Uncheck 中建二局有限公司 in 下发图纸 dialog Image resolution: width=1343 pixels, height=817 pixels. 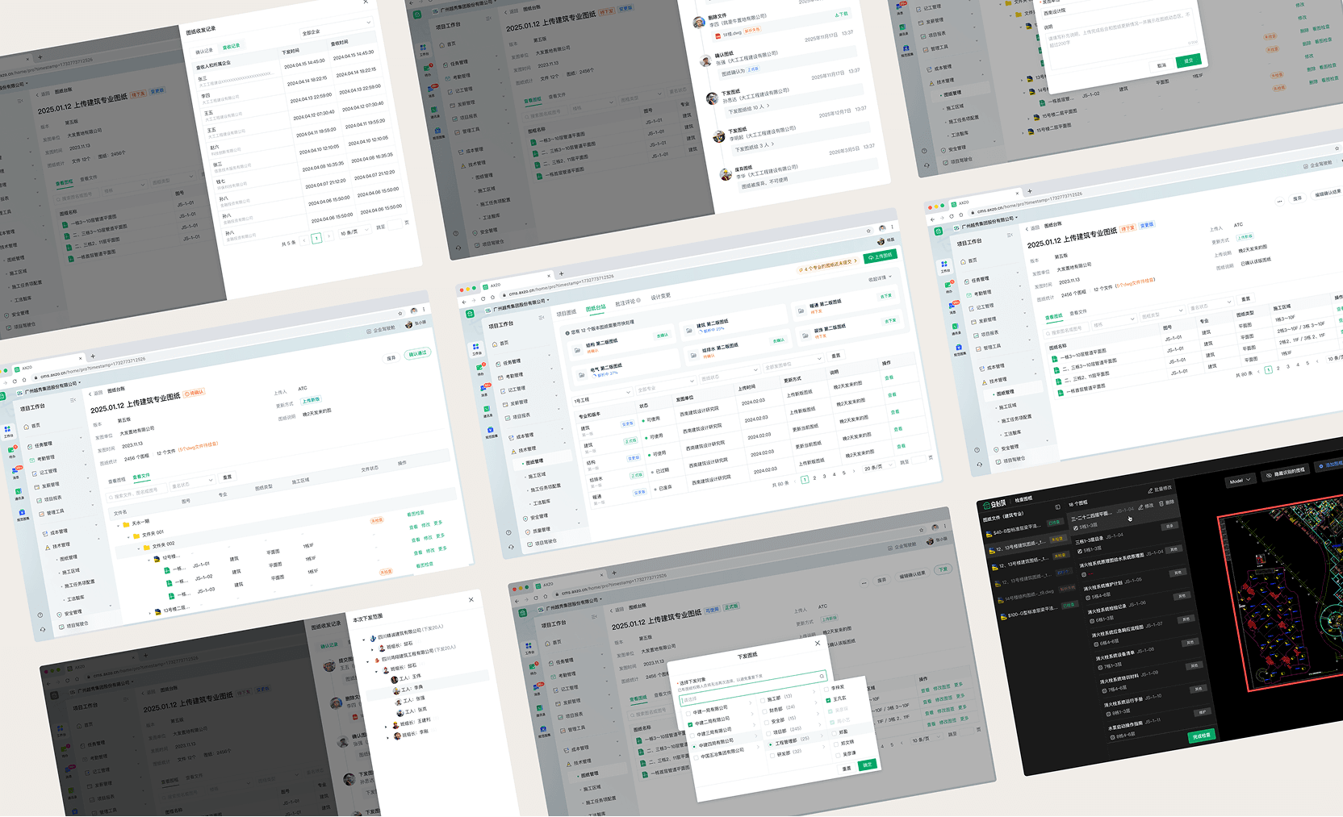point(690,724)
